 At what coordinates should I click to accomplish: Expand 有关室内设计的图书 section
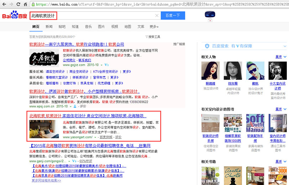(x=281, y=109)
